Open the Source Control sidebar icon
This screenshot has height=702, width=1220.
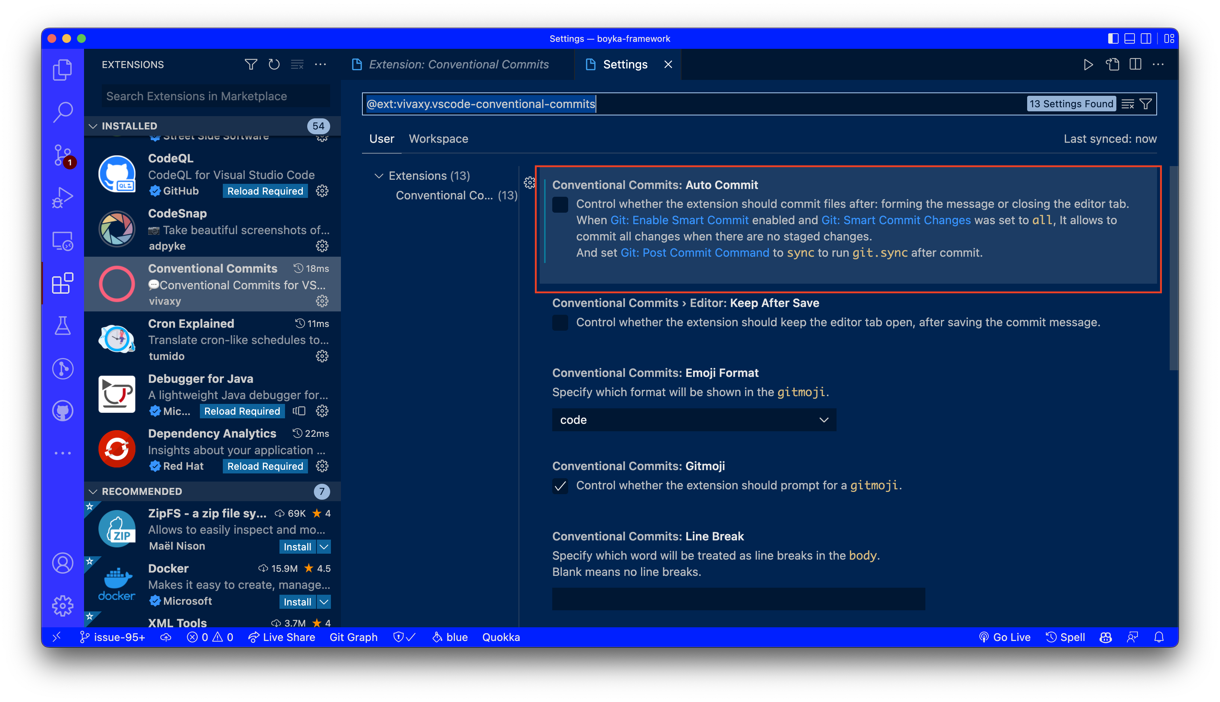point(62,154)
